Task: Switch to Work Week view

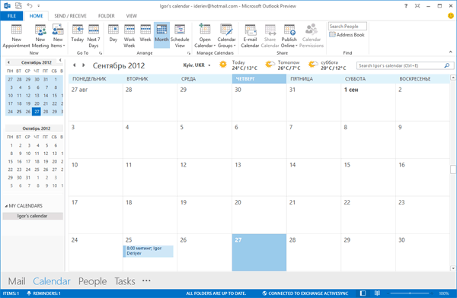Action: [x=129, y=36]
